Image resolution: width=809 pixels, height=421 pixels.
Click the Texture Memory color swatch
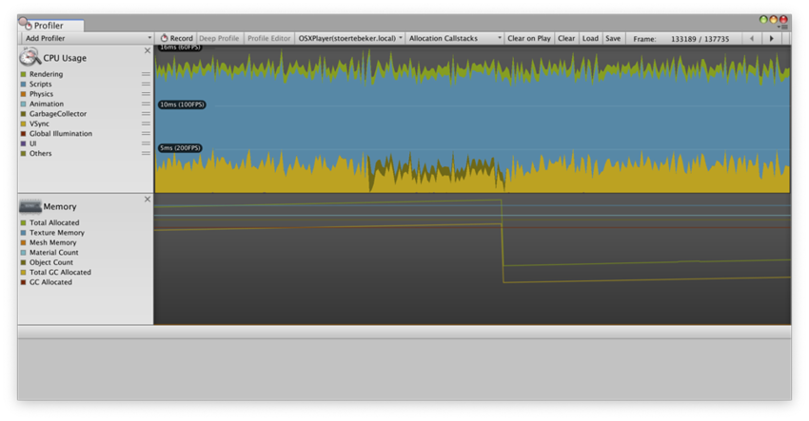pyautogui.click(x=24, y=233)
